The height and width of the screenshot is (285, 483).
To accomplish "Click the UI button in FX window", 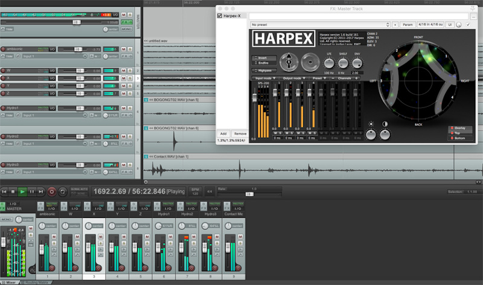I will [x=450, y=25].
